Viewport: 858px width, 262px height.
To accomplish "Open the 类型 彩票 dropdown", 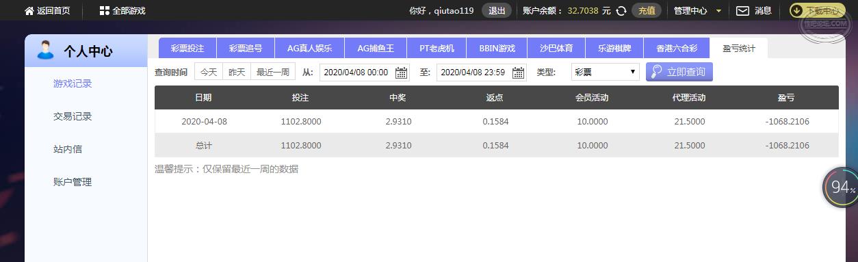I will pyautogui.click(x=605, y=73).
